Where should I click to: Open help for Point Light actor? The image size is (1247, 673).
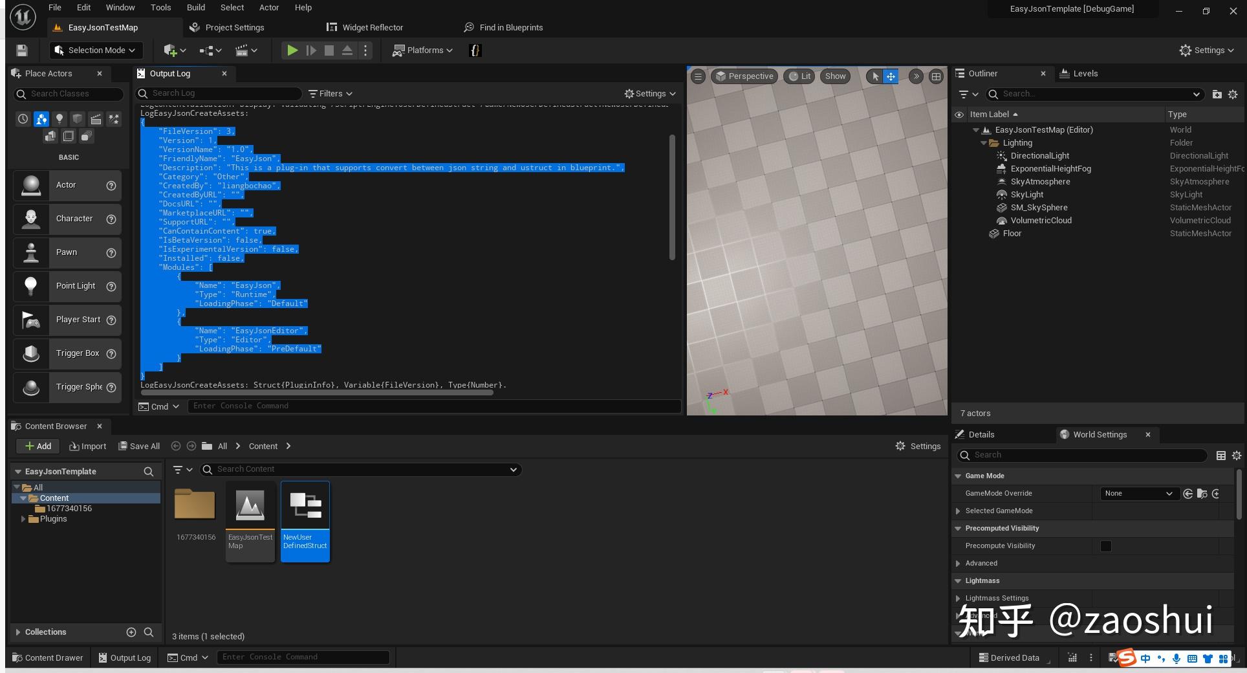111,287
